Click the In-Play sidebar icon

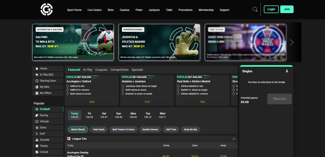point(37,75)
